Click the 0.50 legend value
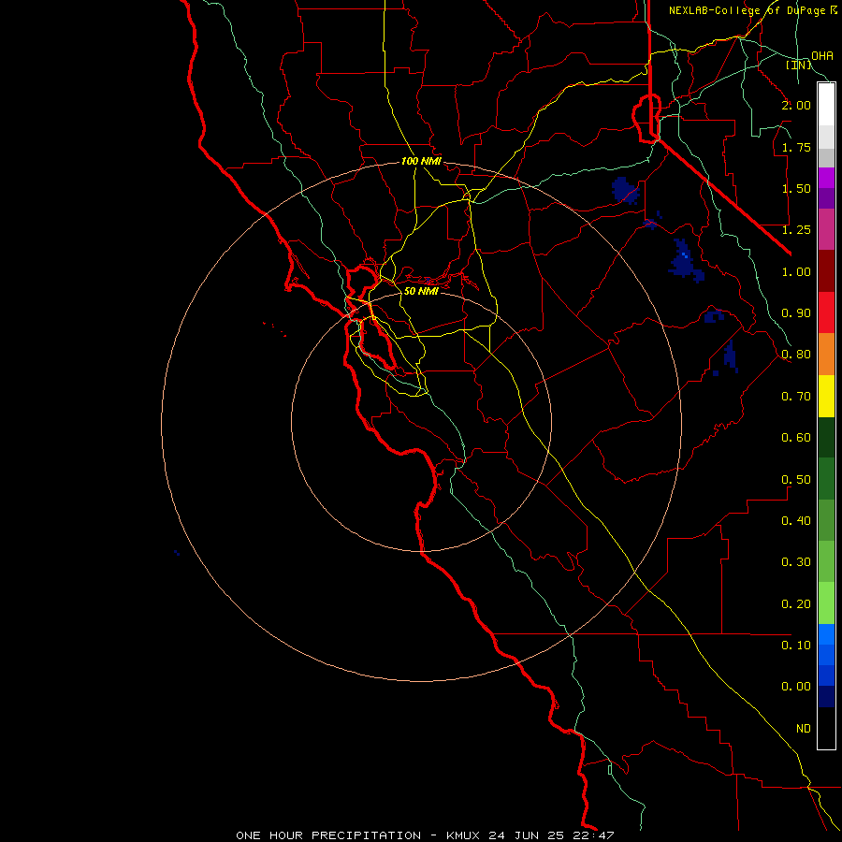Image resolution: width=842 pixels, height=842 pixels. pyautogui.click(x=796, y=480)
